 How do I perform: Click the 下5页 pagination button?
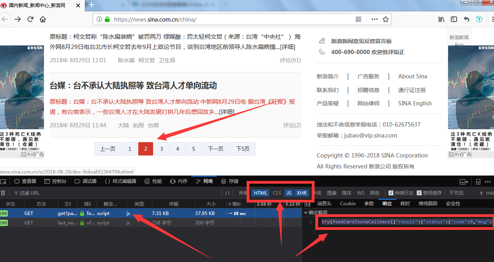pyautogui.click(x=243, y=149)
